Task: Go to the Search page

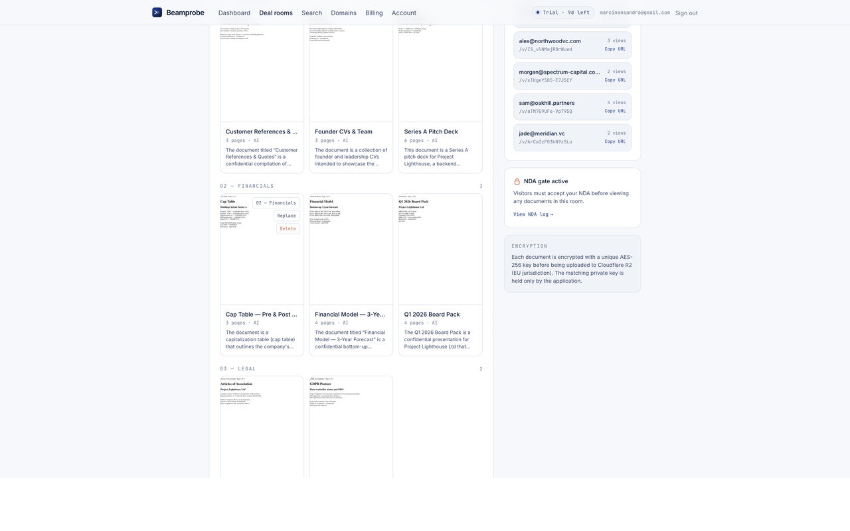Action: pyautogui.click(x=311, y=13)
